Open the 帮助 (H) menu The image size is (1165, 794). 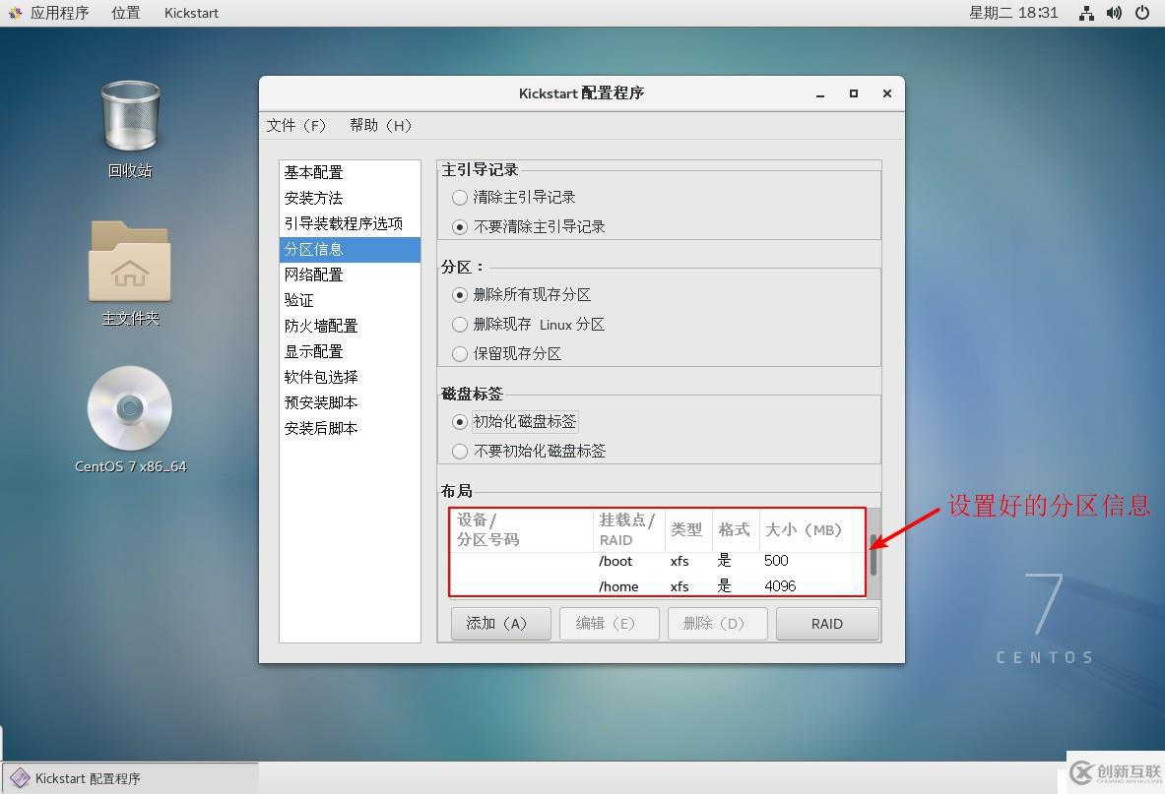[380, 125]
